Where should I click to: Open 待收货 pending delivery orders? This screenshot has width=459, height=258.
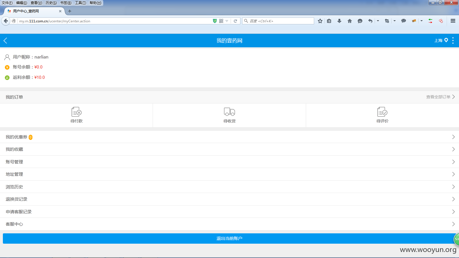pyautogui.click(x=229, y=115)
